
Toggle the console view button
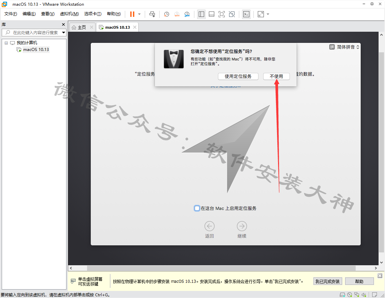[246, 14]
